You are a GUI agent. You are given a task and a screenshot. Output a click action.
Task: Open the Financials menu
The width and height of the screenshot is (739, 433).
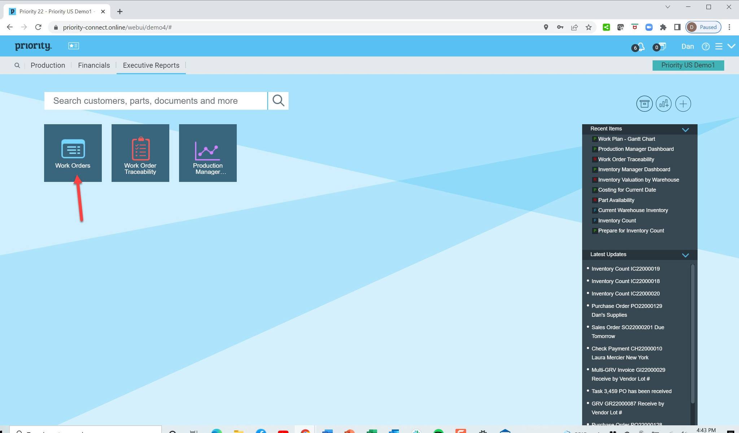[x=94, y=65]
